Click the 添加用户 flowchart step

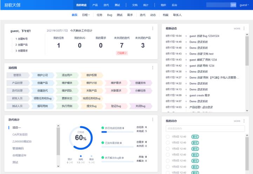[67, 75]
